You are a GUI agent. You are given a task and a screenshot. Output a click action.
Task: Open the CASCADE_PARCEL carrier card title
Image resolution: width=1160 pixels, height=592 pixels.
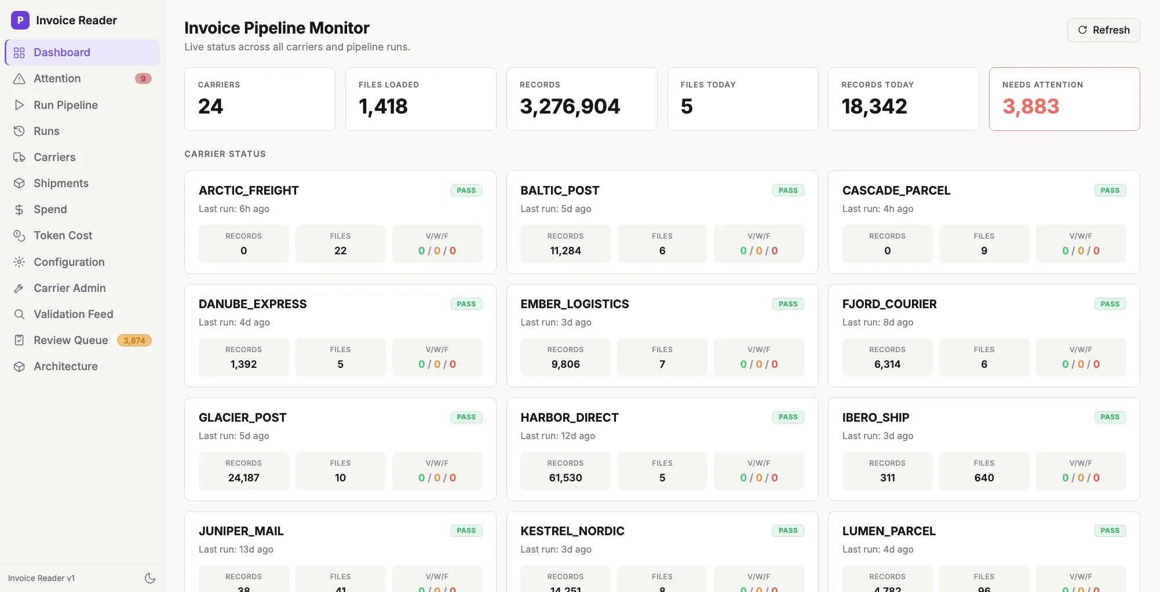(x=896, y=191)
